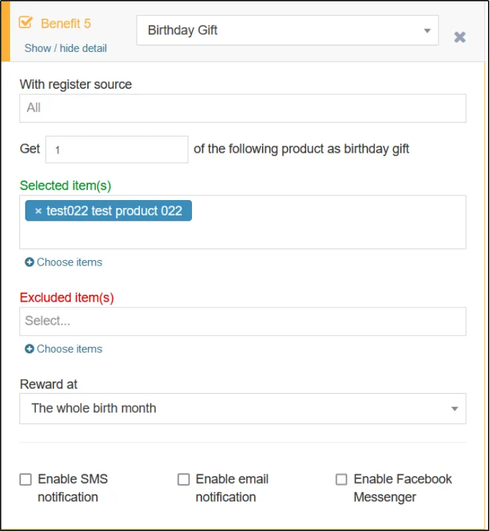
Task: Expand the Reward at dropdown
Action: coord(242,408)
